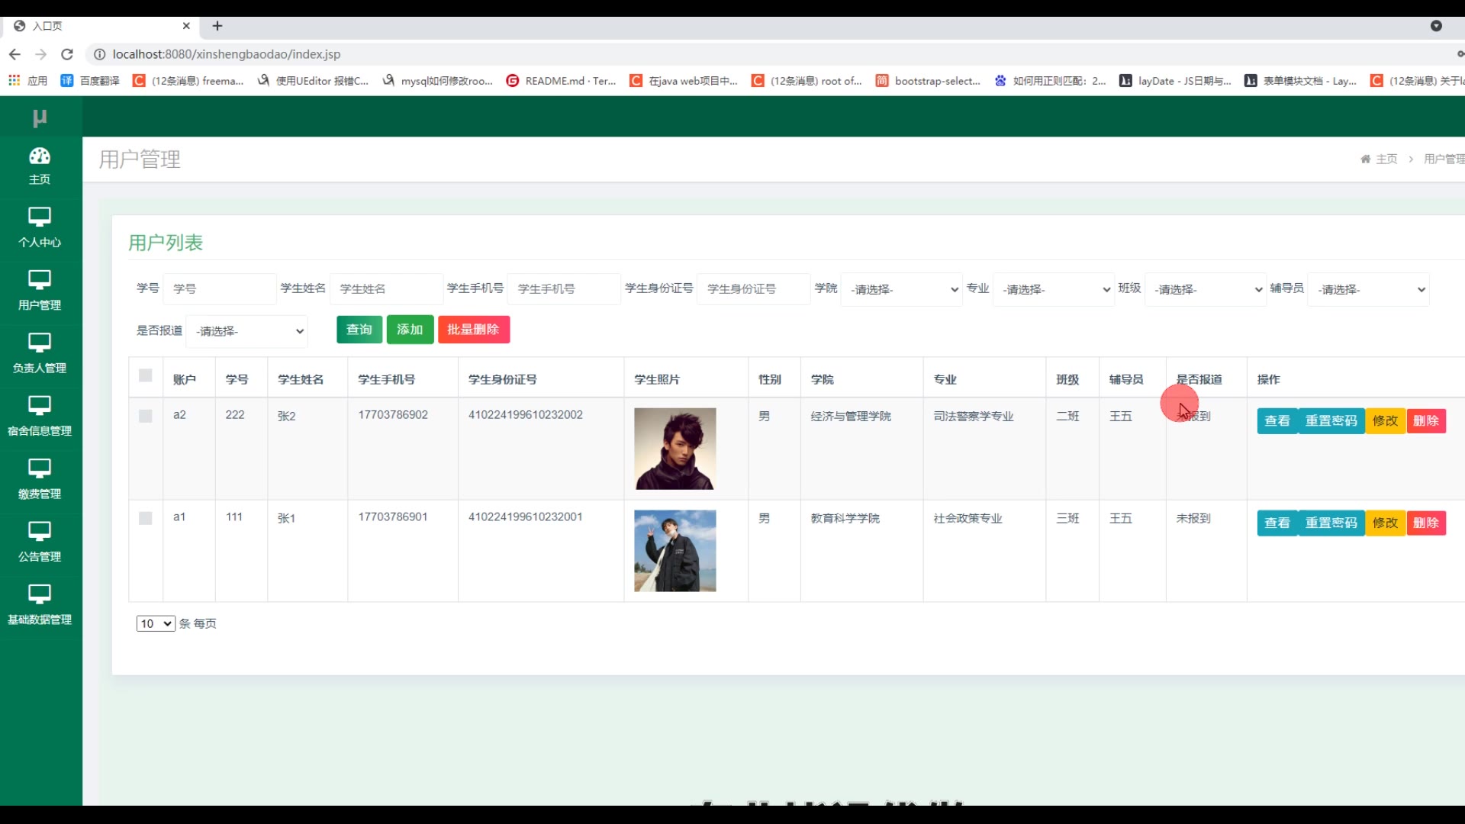Click 修改 for student 张2
Viewport: 1465px width, 824px height.
click(1386, 421)
